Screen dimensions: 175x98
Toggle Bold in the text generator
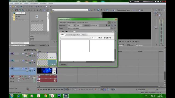click(x=99, y=38)
